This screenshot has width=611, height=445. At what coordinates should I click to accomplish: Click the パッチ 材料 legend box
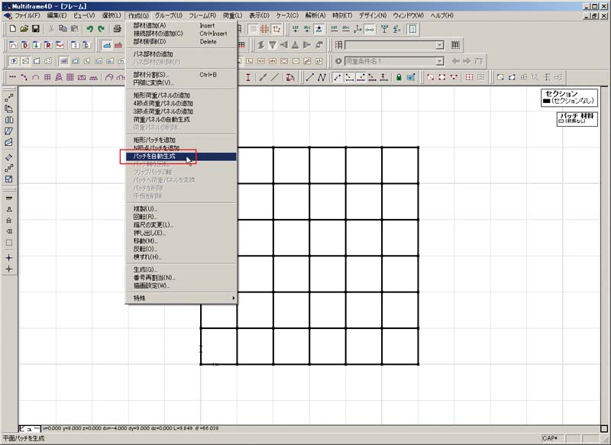click(x=577, y=119)
